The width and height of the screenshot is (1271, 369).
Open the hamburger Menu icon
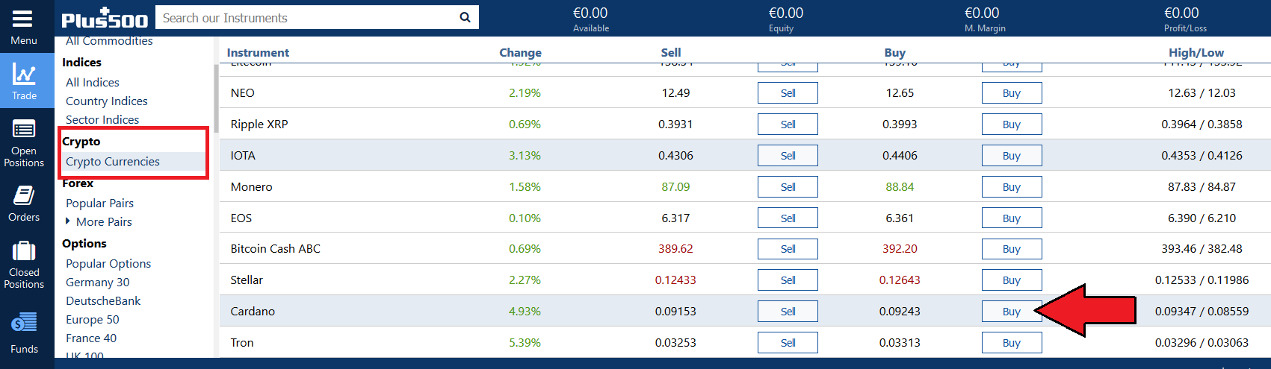pos(23,19)
